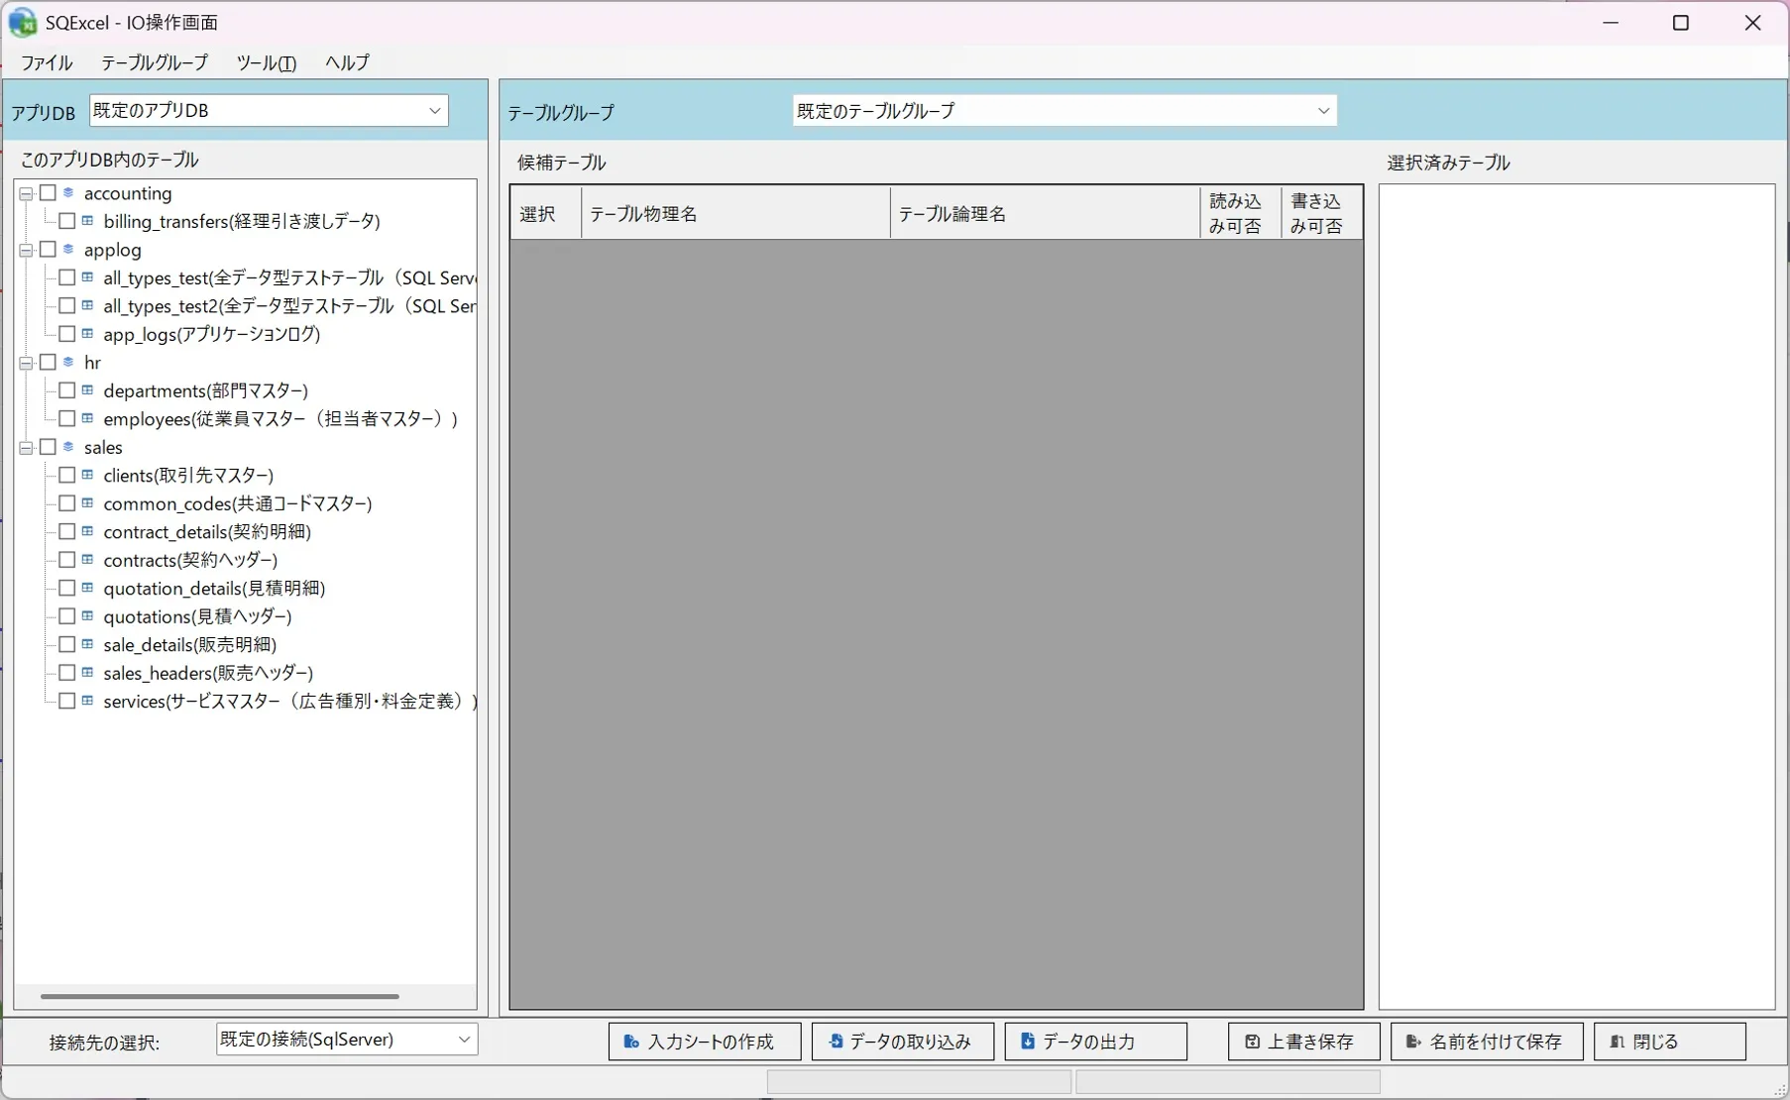Select the contract_details(契約明細) tree row

[x=207, y=532]
